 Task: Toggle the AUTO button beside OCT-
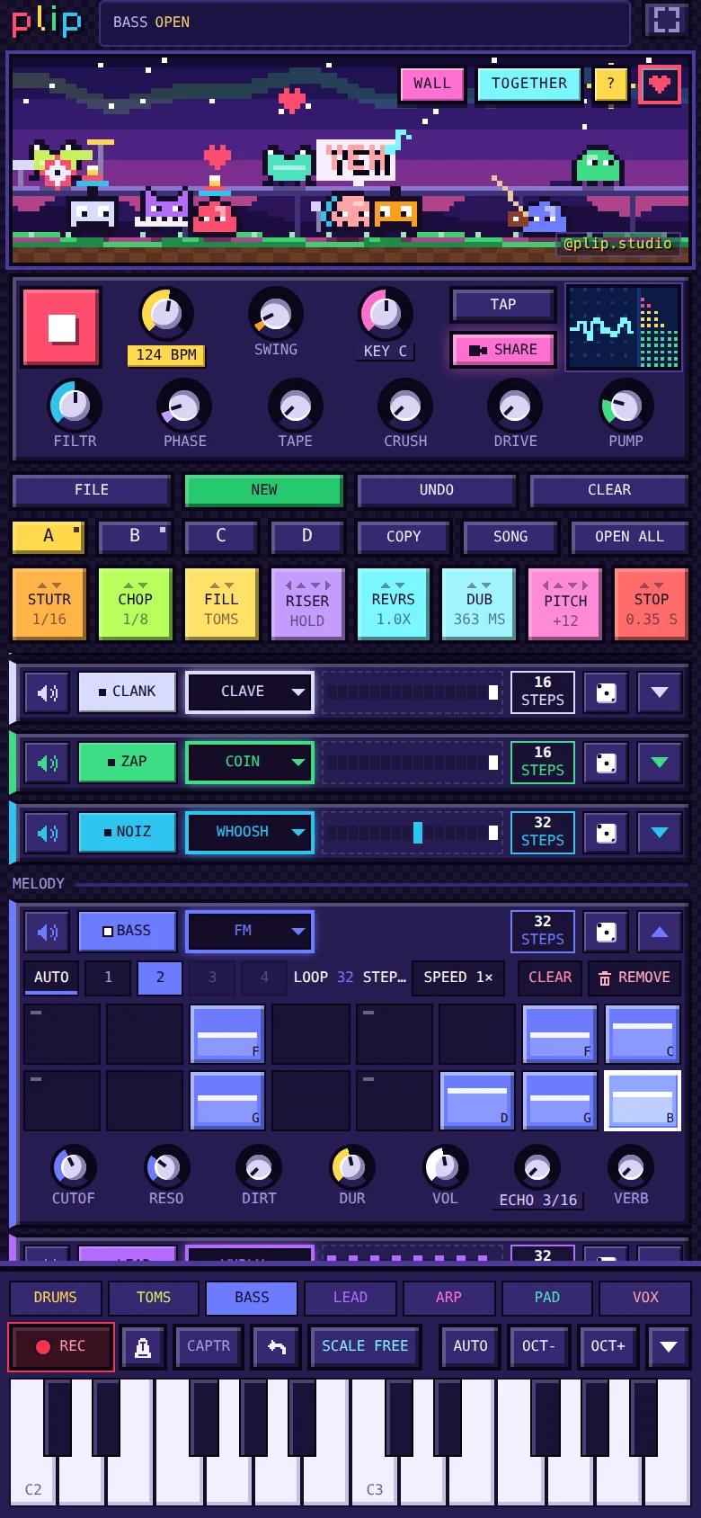470,1346
